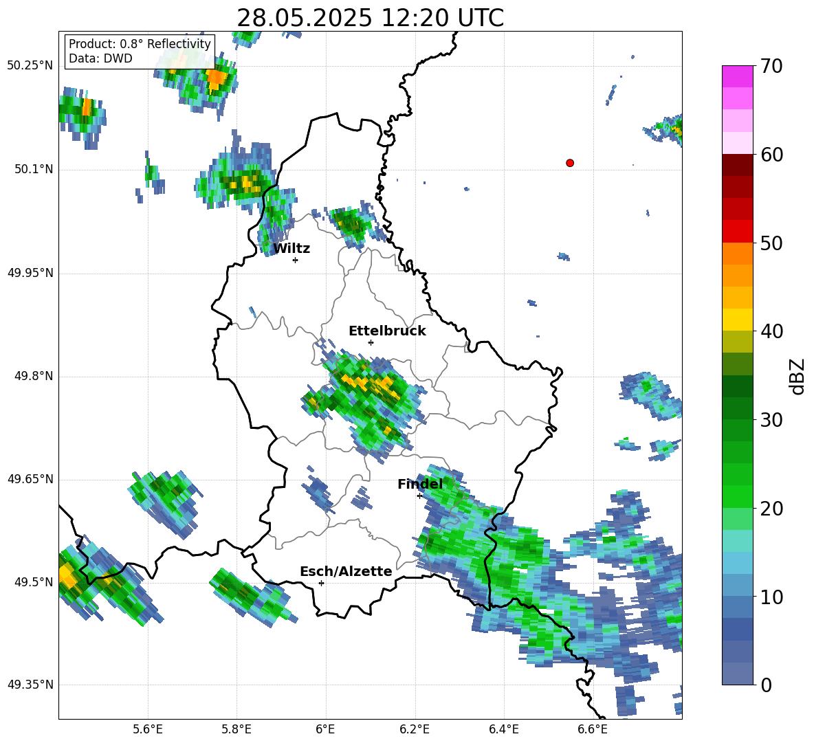This screenshot has width=814, height=743.
Task: Click the 50 tick on colorbar
Action: coord(771,243)
